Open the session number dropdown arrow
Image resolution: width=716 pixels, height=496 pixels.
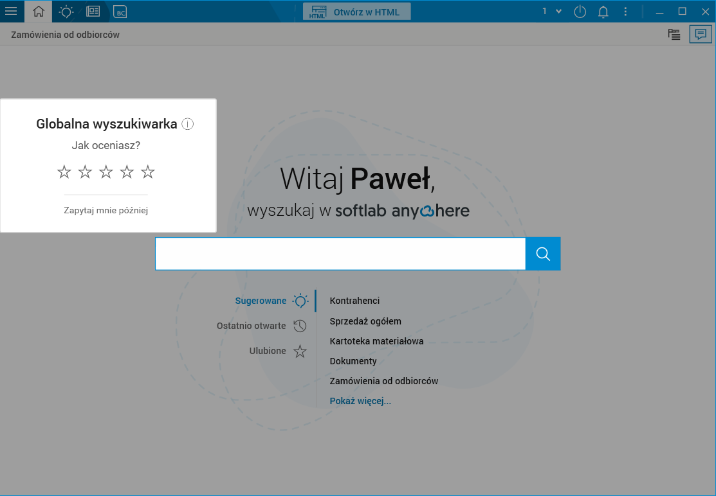coord(558,12)
